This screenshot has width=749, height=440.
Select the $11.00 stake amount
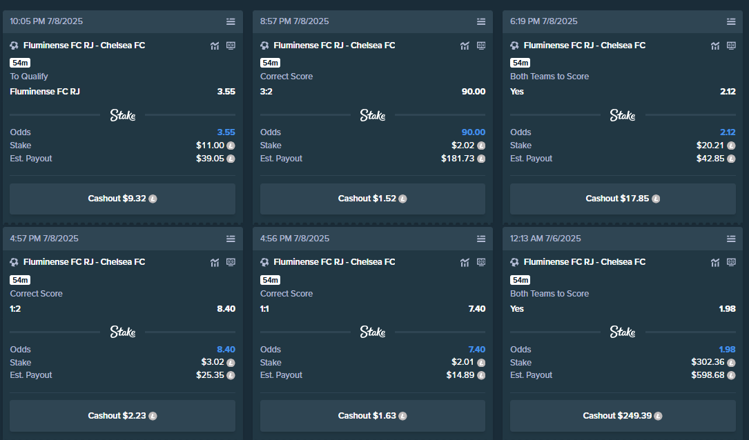[210, 145]
